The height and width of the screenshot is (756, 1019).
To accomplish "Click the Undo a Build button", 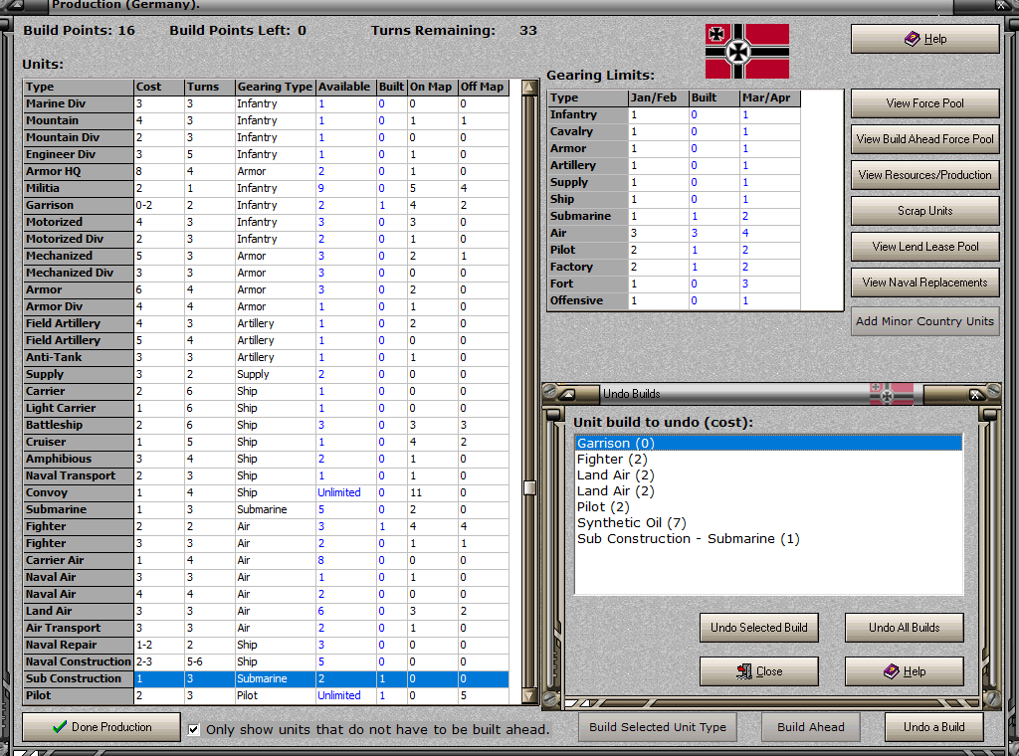I will point(933,727).
